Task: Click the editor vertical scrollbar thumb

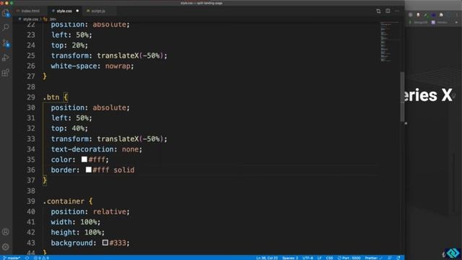Action: [402, 97]
